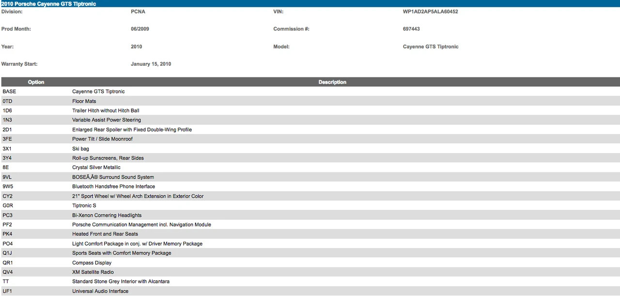The width and height of the screenshot is (620, 296).
Task: Click the 'Option' column header
Action: coord(36,82)
